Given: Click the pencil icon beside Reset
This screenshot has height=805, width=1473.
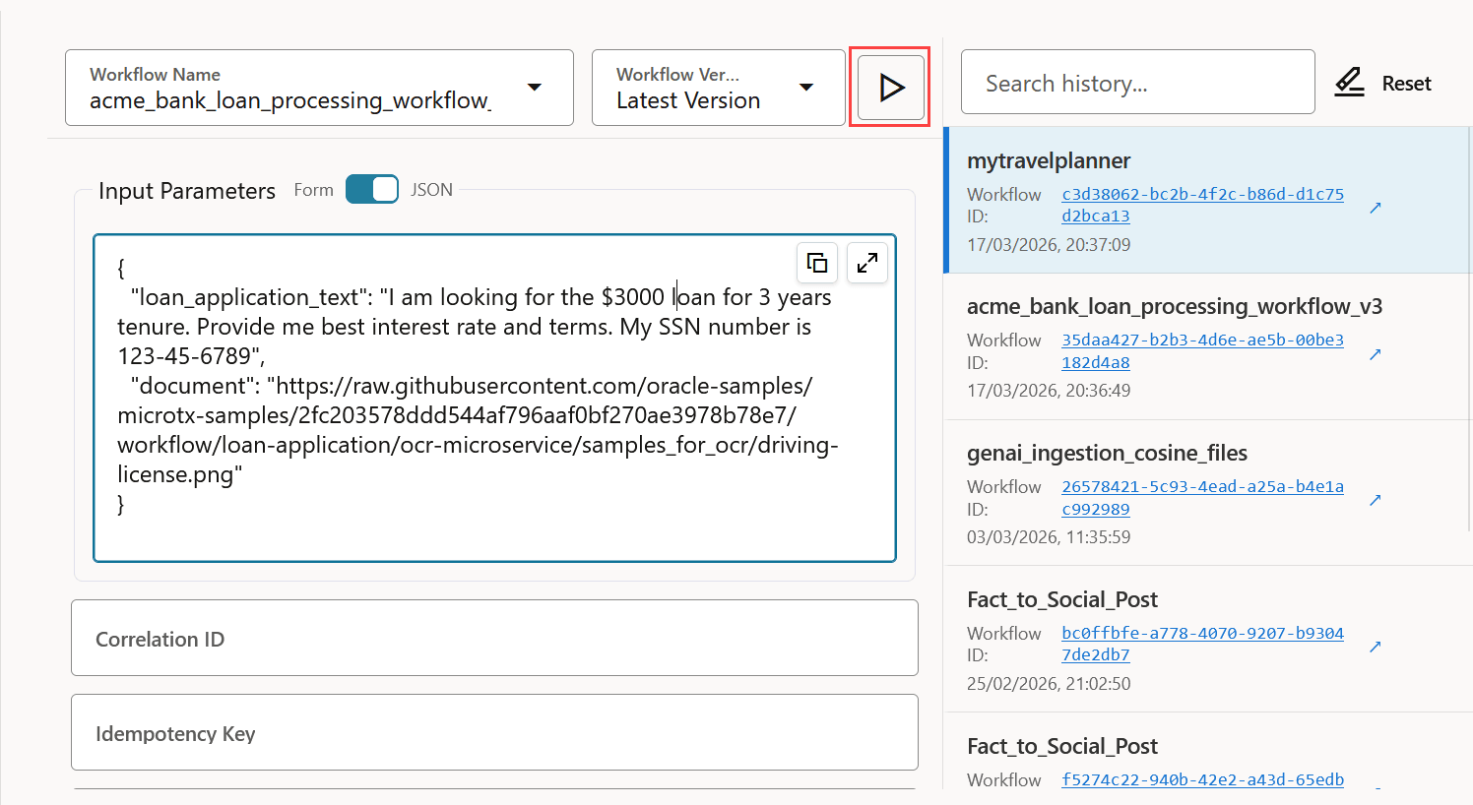Looking at the screenshot, I should coord(1349,83).
